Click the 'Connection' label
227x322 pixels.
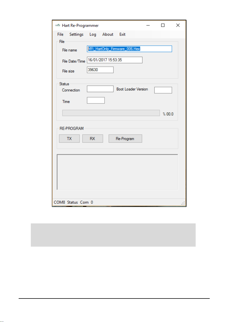tap(71, 90)
